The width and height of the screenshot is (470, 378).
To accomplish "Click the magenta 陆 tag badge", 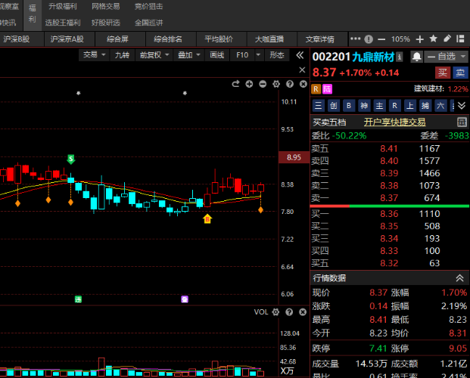I will tap(327, 89).
